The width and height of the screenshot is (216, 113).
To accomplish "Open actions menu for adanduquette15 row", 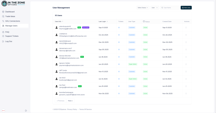I will click(x=186, y=28).
